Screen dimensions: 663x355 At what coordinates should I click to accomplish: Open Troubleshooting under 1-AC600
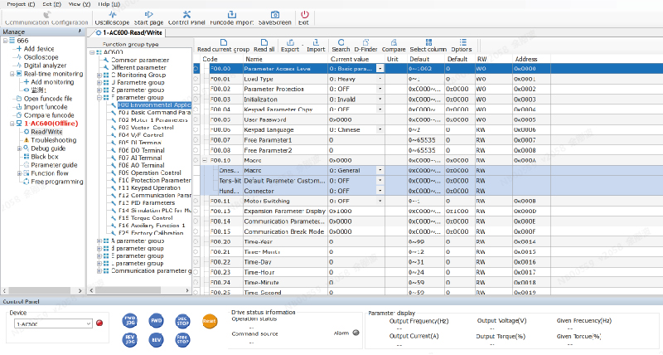(x=53, y=140)
